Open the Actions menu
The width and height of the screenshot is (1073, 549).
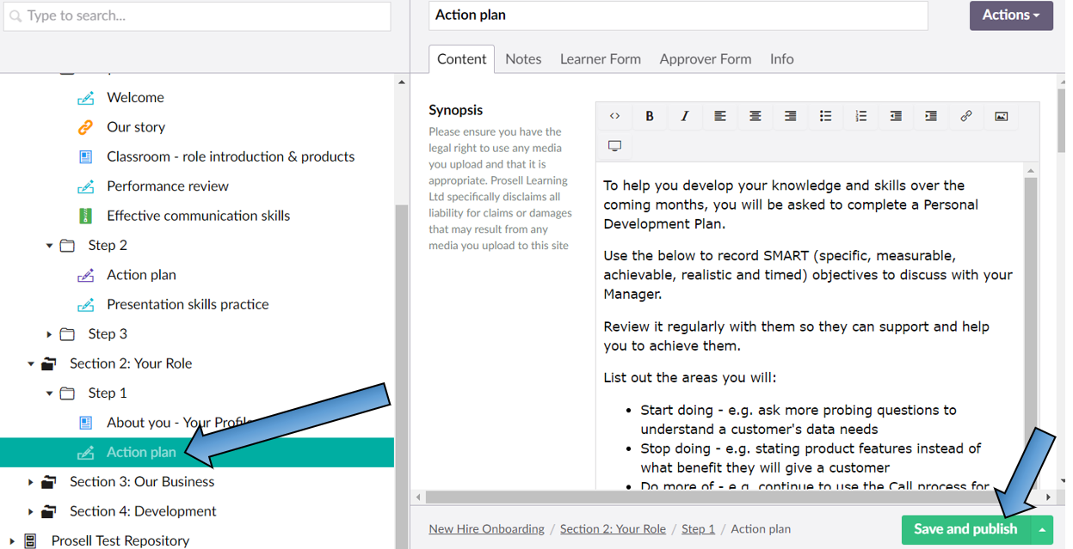pos(1010,15)
